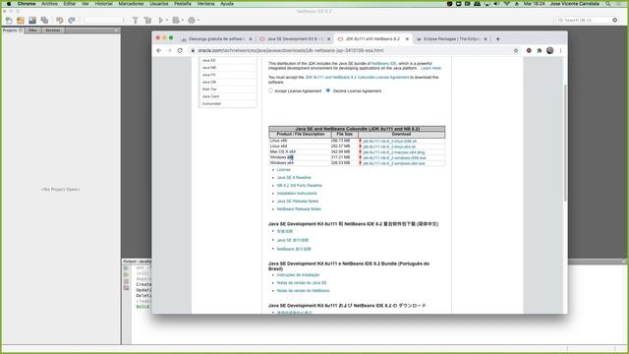629x354 pixels.
Task: Click Chrome page vertical scrollbar
Action: [x=565, y=143]
